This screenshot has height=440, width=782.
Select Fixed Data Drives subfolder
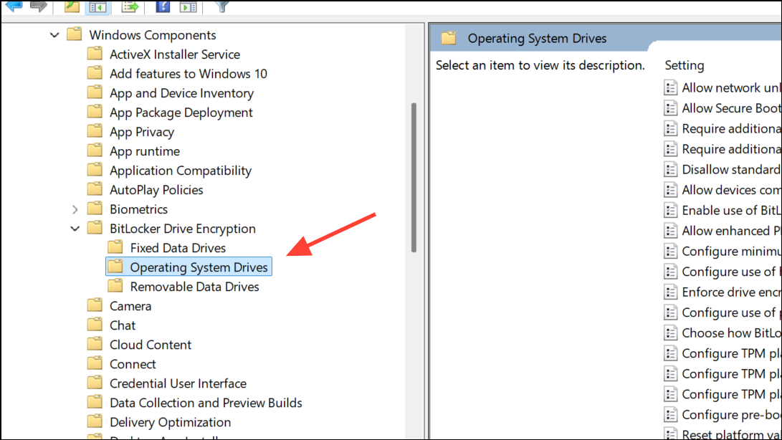point(167,248)
